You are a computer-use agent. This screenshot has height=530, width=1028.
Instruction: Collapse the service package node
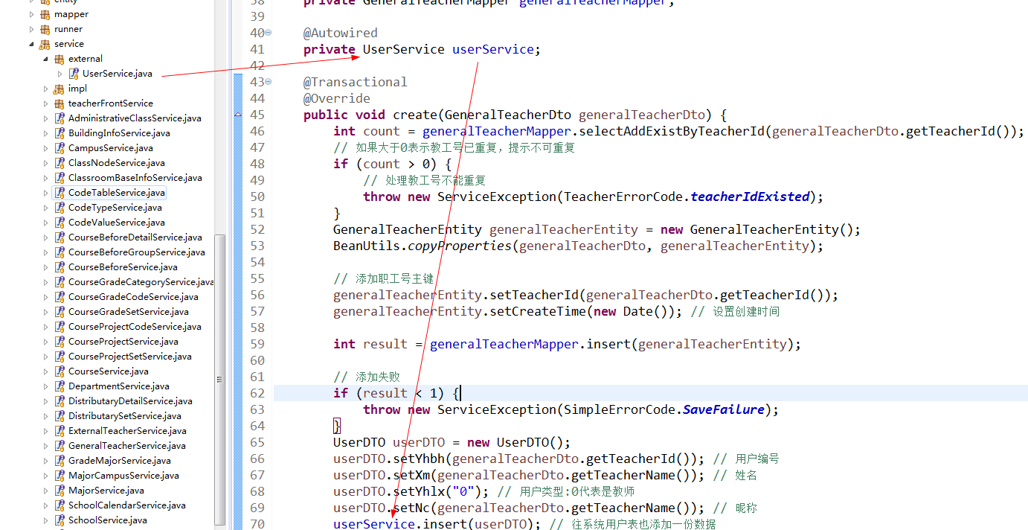(x=31, y=44)
